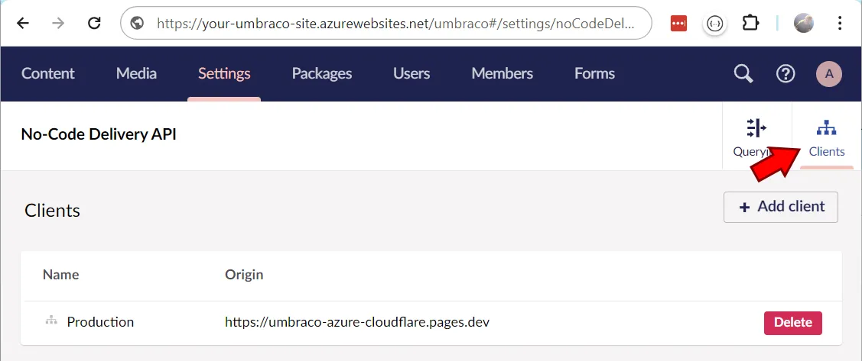Image resolution: width=862 pixels, height=361 pixels.
Task: Click the browser forward arrow
Action: coord(59,23)
